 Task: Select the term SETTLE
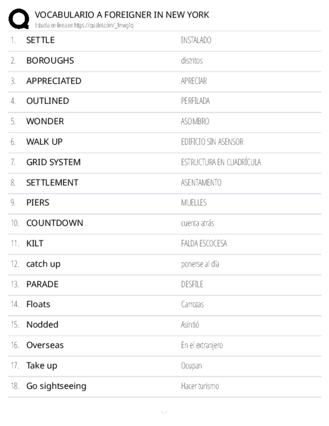pyautogui.click(x=41, y=40)
